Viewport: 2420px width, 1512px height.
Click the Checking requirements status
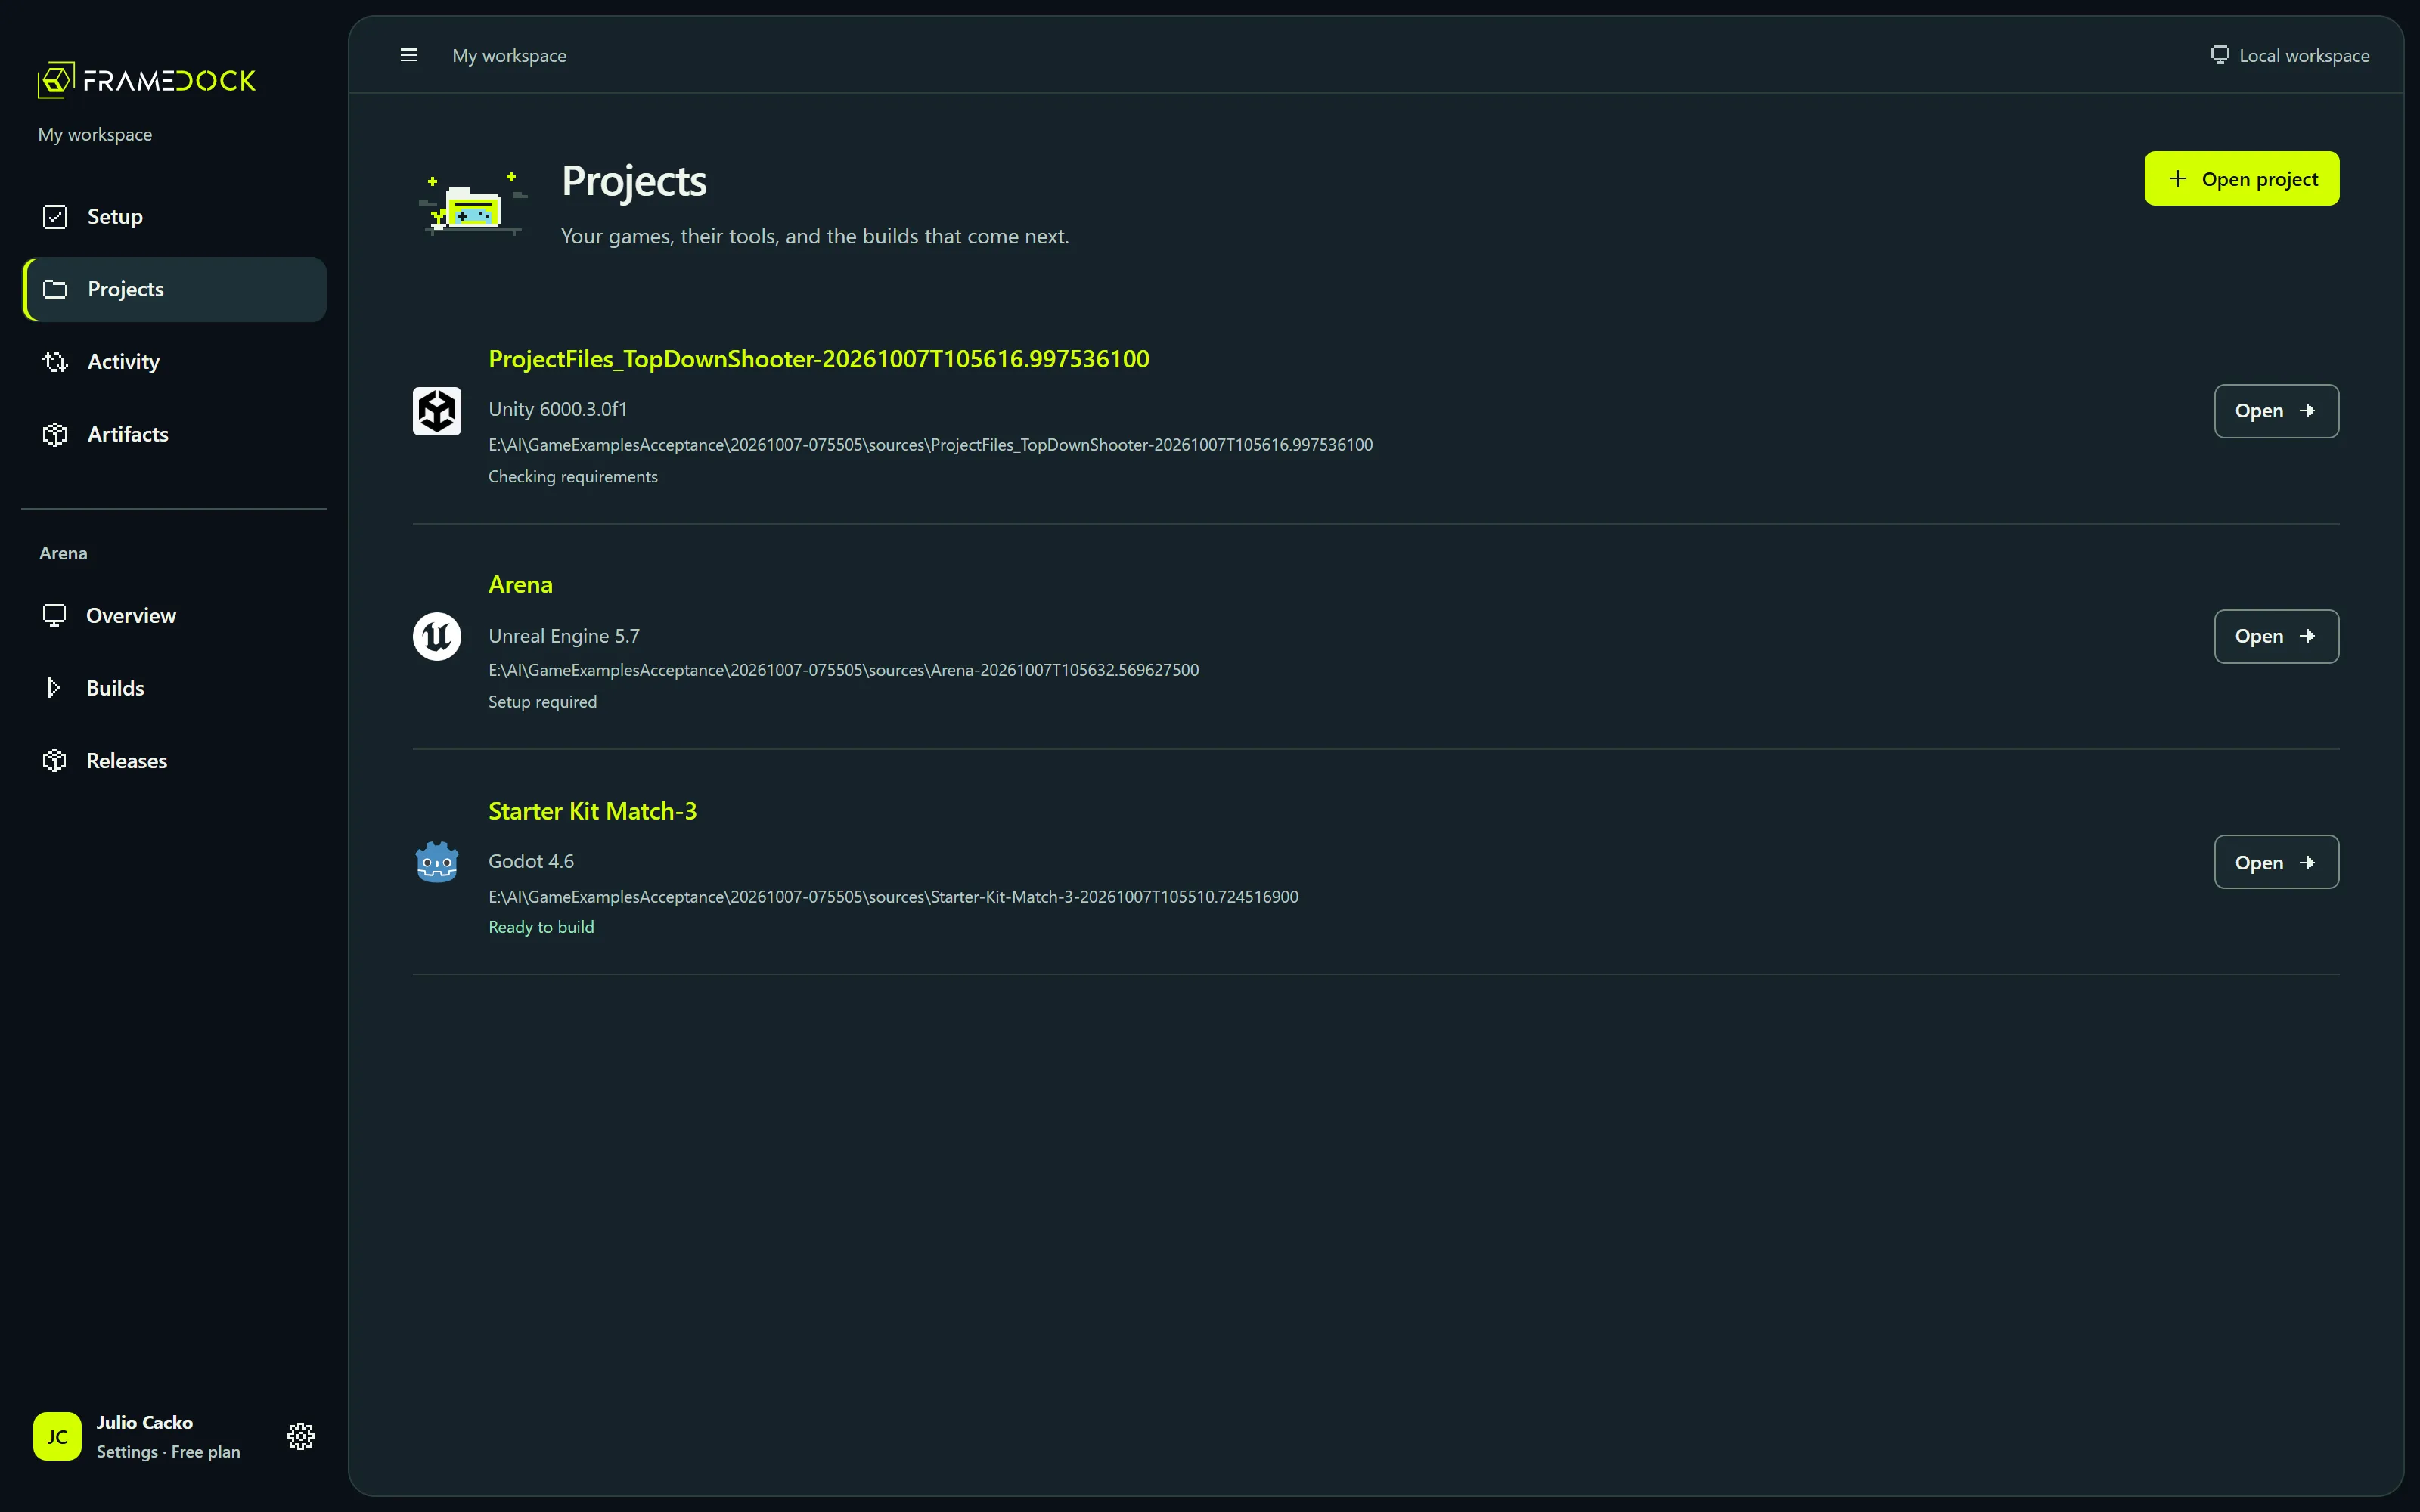(573, 477)
